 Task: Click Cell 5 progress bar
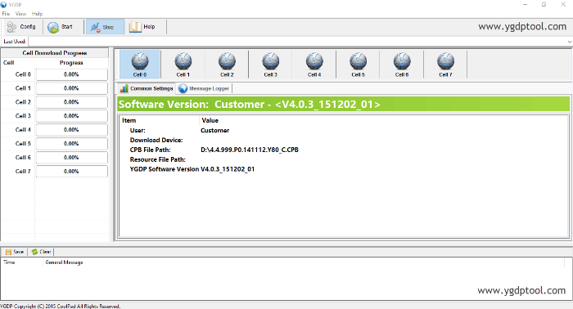pyautogui.click(x=72, y=144)
